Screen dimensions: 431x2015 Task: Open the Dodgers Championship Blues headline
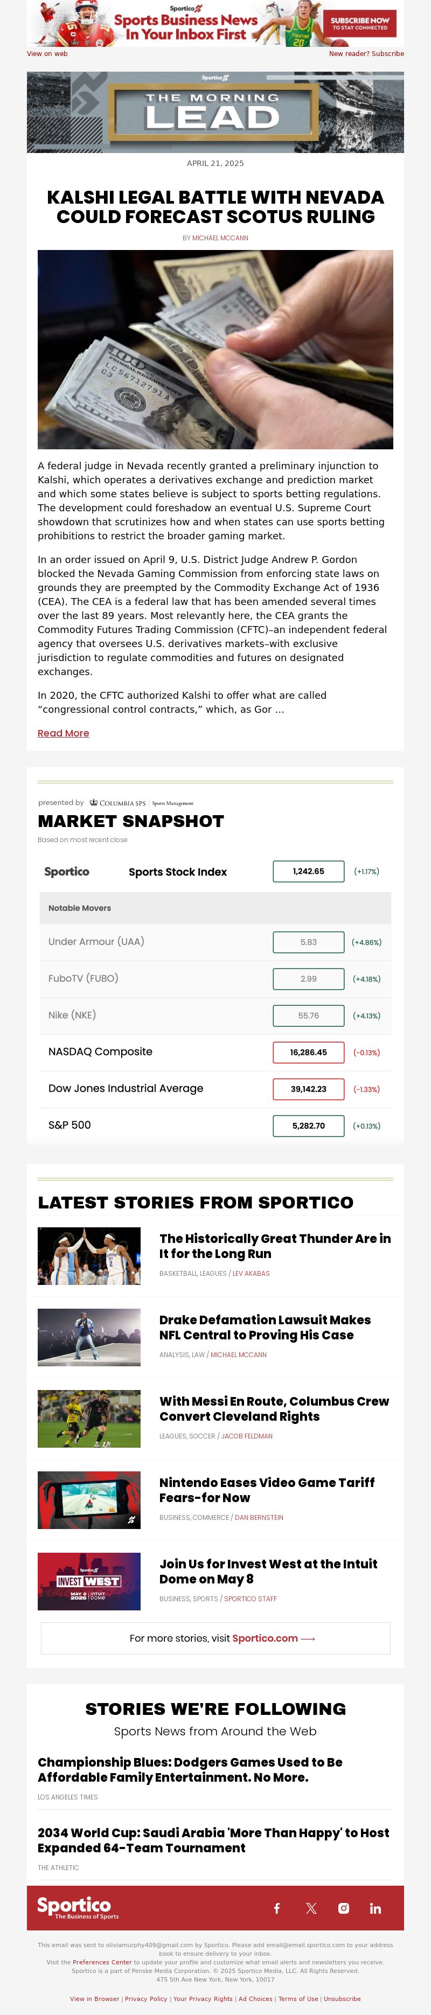point(190,1769)
